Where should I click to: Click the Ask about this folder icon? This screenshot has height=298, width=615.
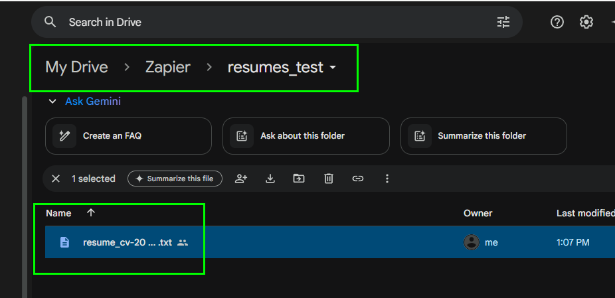[x=242, y=136]
